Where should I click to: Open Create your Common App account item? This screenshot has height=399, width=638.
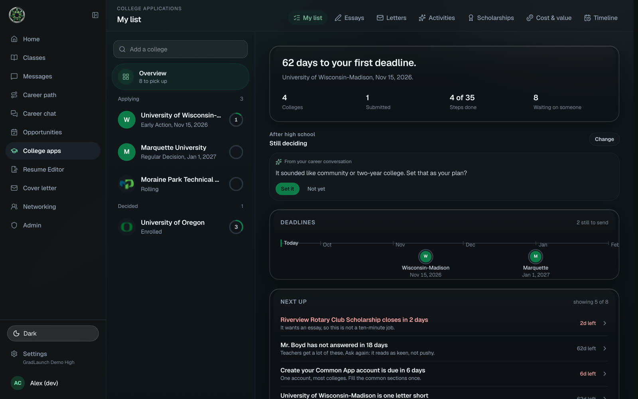444,374
